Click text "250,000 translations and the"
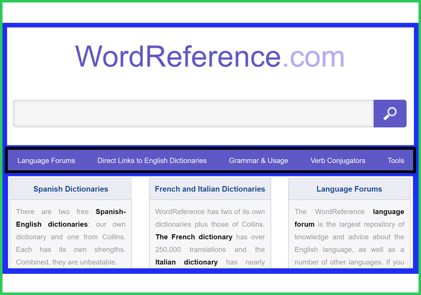Viewport: 421px width, 295px height. (210, 249)
